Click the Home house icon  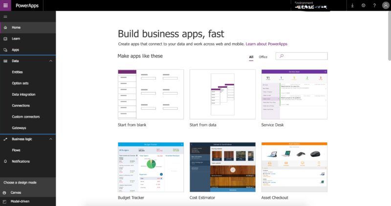pyautogui.click(x=5, y=27)
